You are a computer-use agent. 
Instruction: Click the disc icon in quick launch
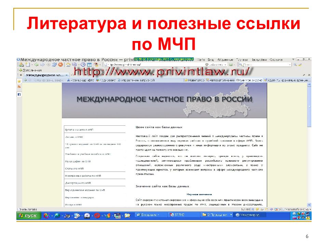[x=87, y=216]
